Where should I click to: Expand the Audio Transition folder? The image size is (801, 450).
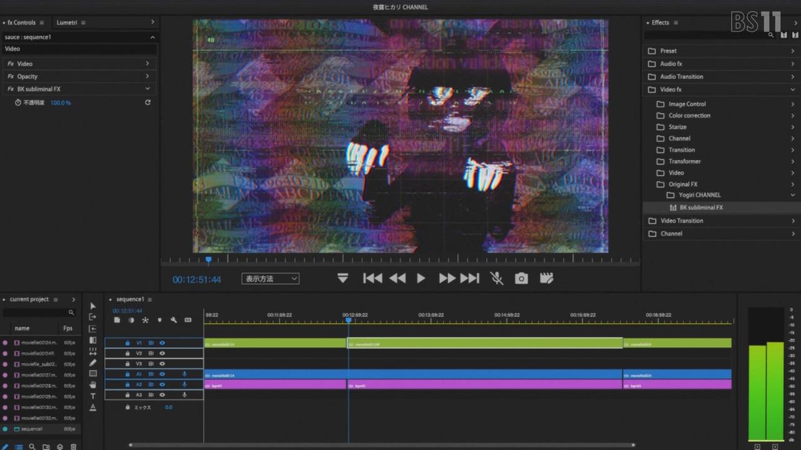coord(793,77)
